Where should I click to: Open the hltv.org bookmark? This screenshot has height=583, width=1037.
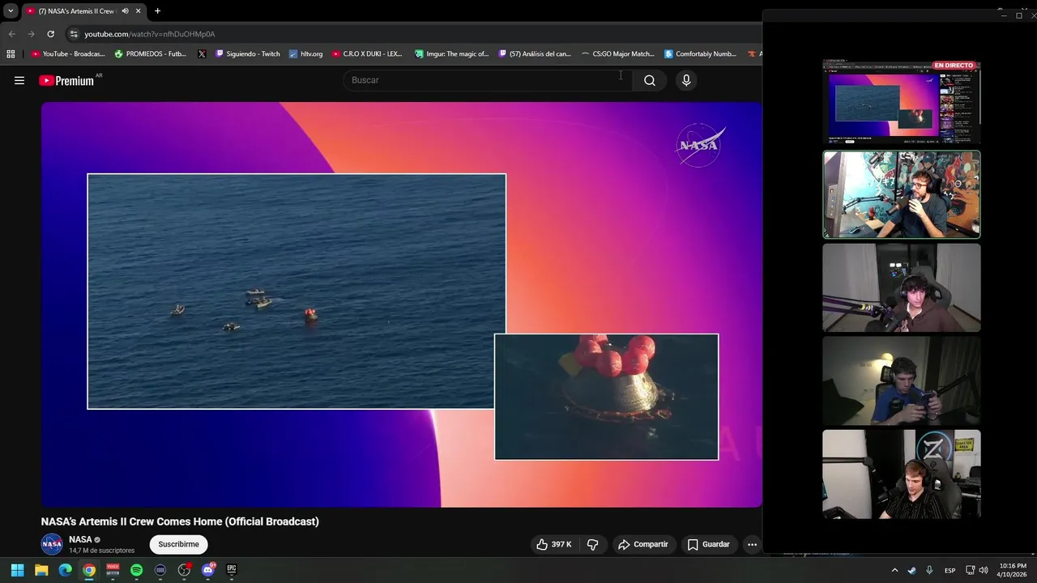pyautogui.click(x=306, y=54)
